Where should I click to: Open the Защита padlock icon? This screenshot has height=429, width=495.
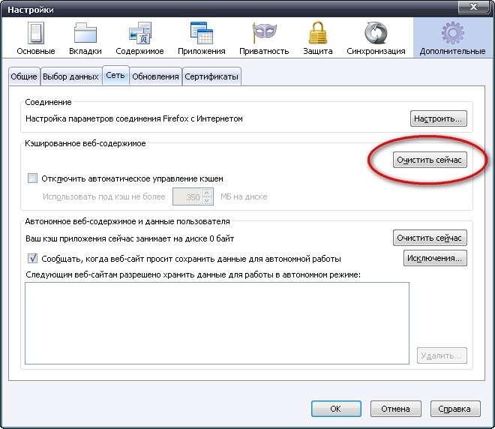point(318,33)
